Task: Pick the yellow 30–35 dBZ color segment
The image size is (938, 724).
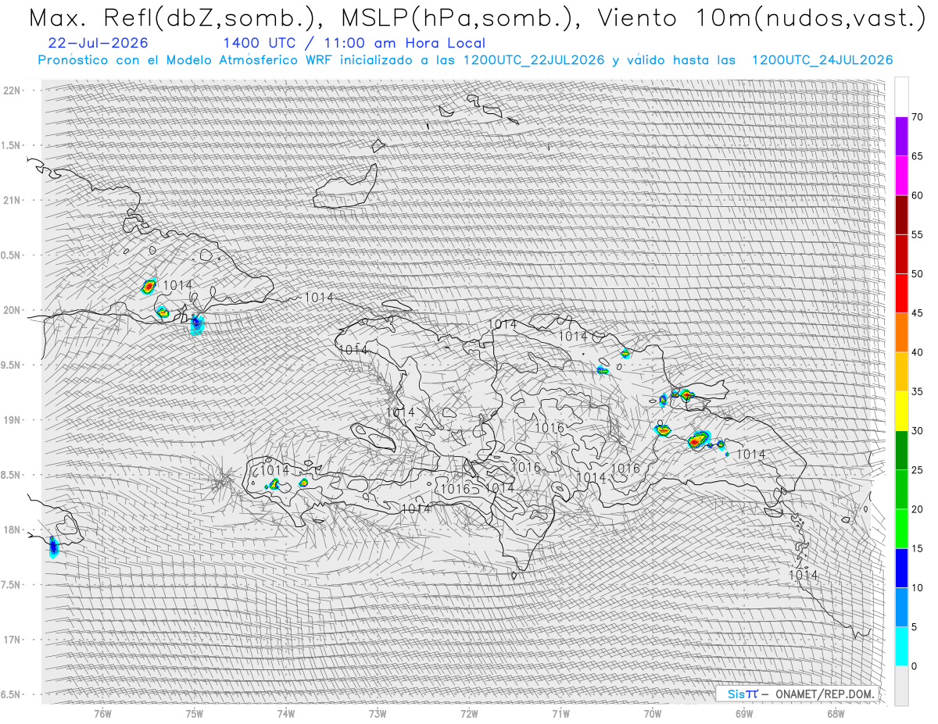Action: [x=901, y=411]
